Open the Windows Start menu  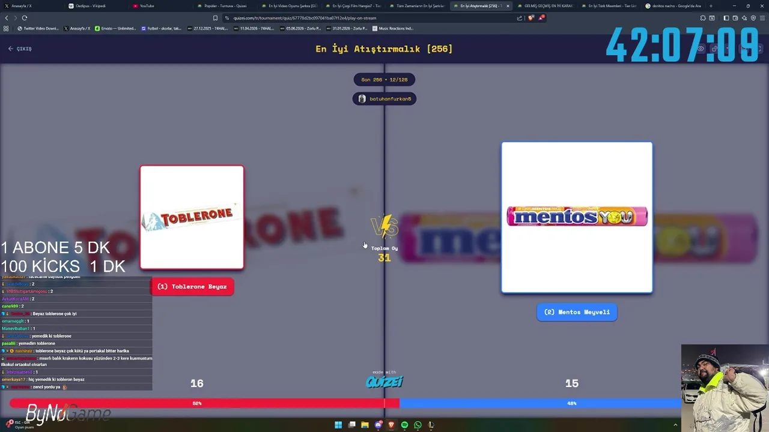[338, 425]
